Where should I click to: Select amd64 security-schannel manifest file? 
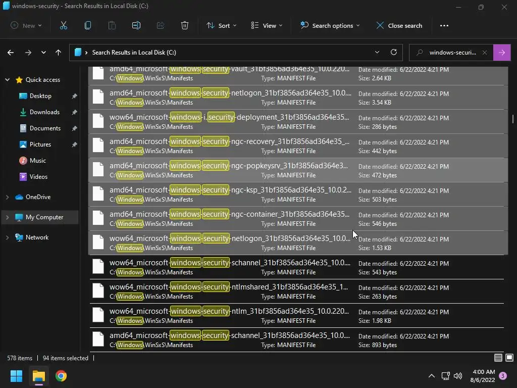[x=298, y=340]
